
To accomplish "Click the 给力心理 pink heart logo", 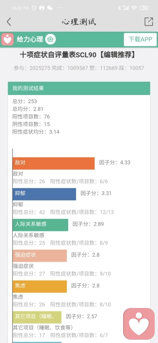I will coord(8,40).
